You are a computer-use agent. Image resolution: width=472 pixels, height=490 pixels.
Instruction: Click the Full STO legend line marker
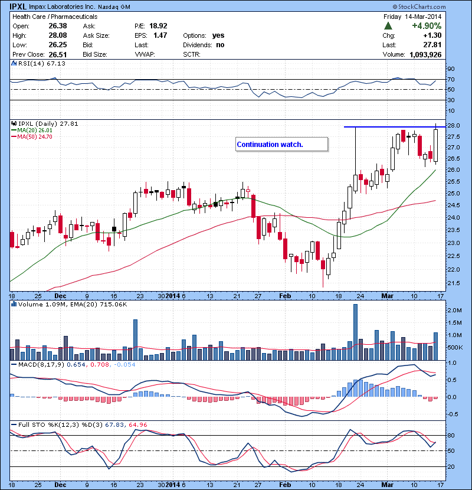coord(15,424)
